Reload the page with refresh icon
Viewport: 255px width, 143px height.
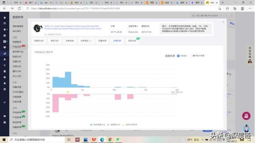coord(19,8)
